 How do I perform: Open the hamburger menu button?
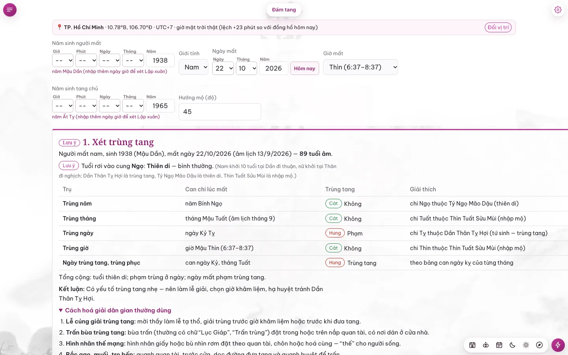[10, 10]
